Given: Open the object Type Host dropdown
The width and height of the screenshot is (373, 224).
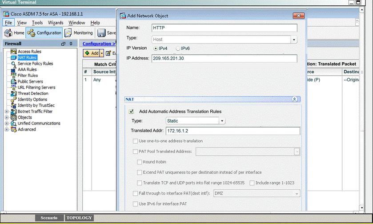Looking at the screenshot, I should [x=294, y=40].
